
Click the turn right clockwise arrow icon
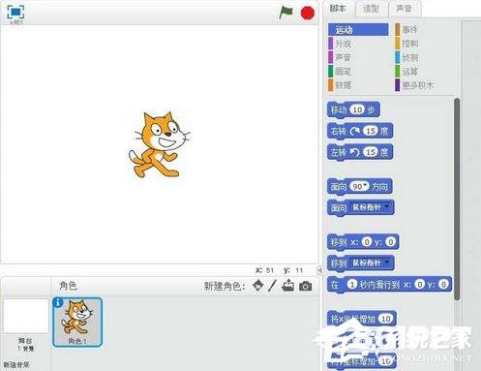[355, 131]
